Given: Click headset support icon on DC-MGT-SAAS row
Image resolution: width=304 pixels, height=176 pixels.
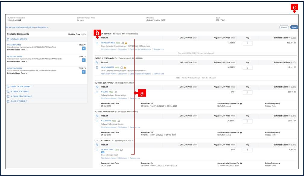Looking at the screenshot, I should click(121, 150).
